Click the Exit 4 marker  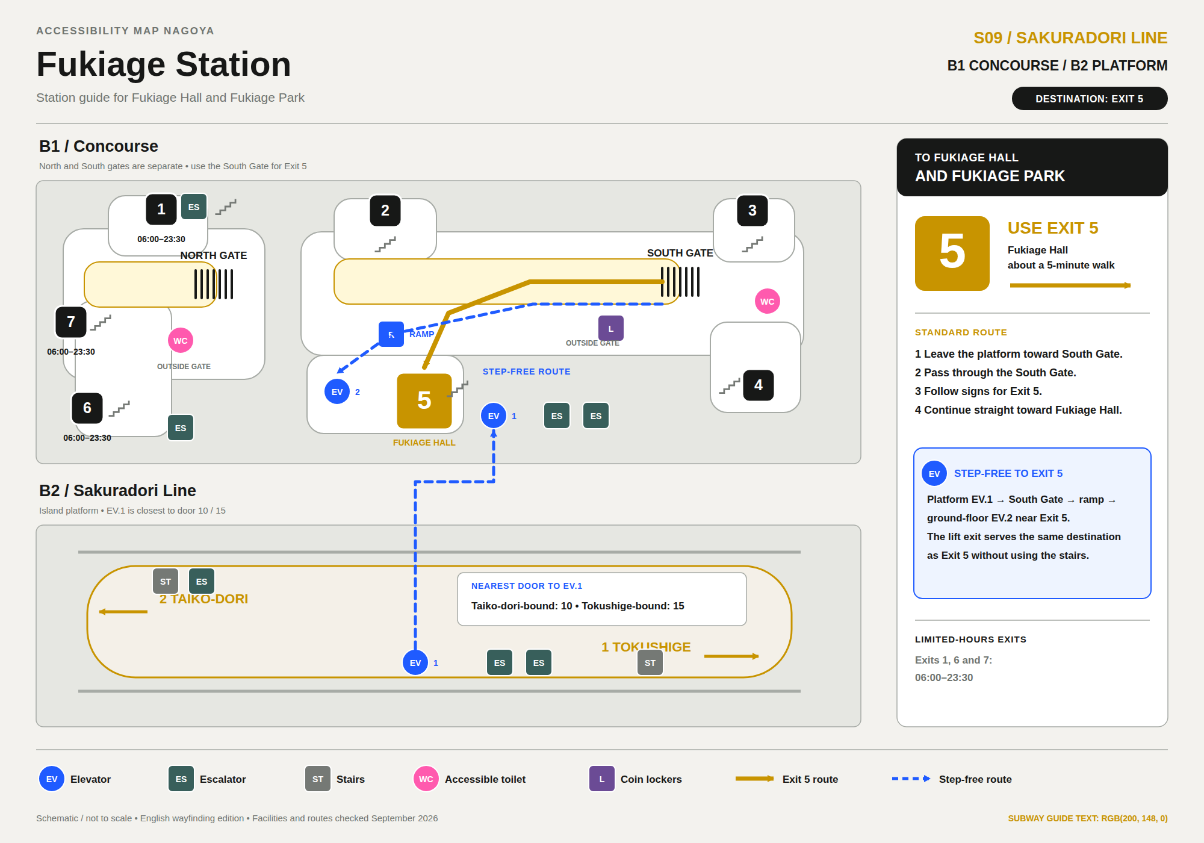tap(759, 385)
